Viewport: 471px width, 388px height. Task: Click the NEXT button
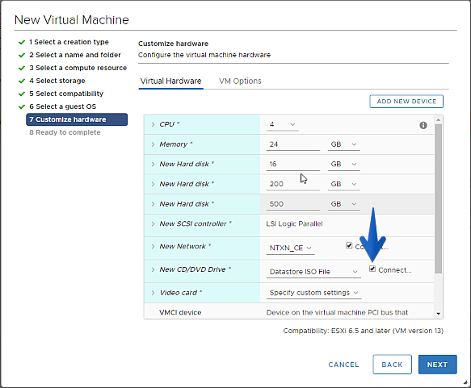pyautogui.click(x=437, y=365)
